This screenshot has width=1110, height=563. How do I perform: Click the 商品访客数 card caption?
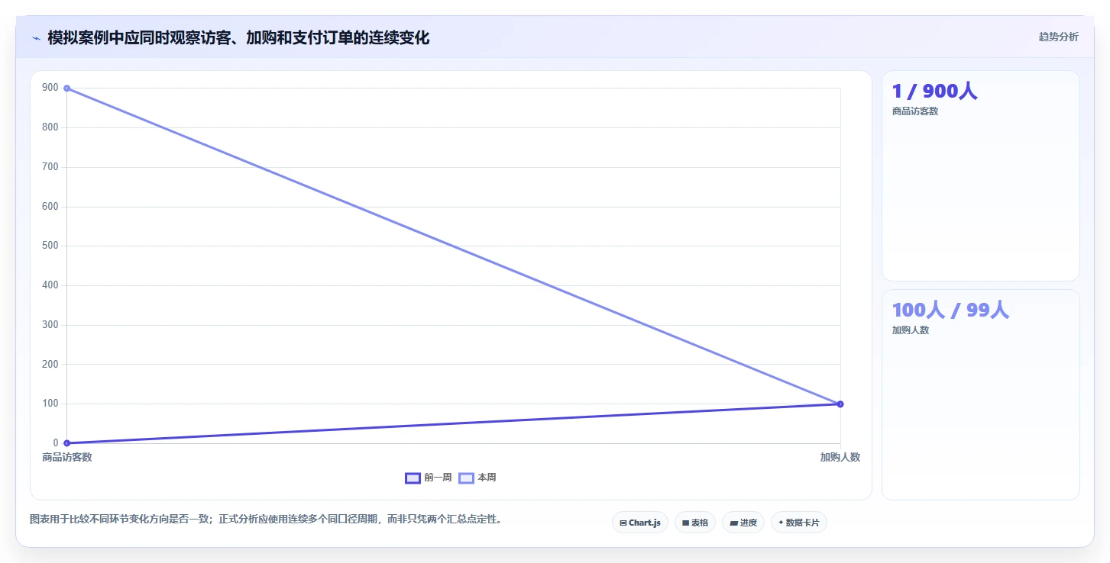point(915,111)
